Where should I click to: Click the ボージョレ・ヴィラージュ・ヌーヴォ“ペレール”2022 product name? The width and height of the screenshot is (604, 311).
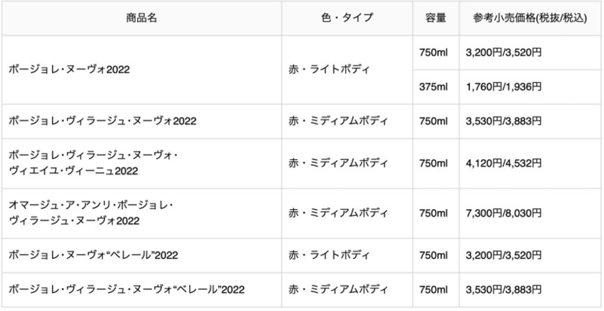(126, 289)
